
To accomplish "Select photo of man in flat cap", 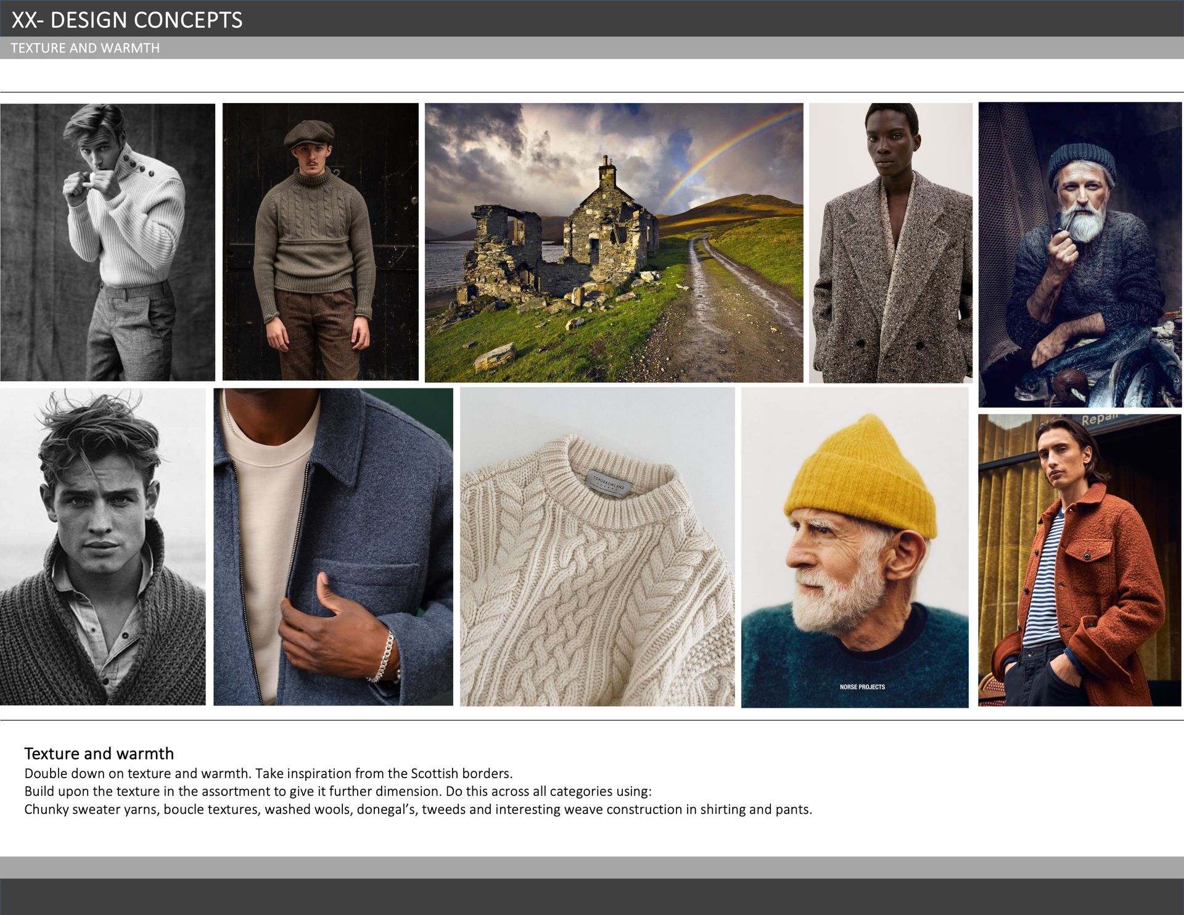I will tap(320, 242).
